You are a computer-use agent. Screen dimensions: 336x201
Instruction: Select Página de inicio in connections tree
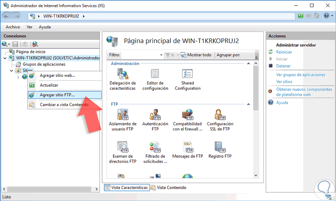(x=31, y=52)
